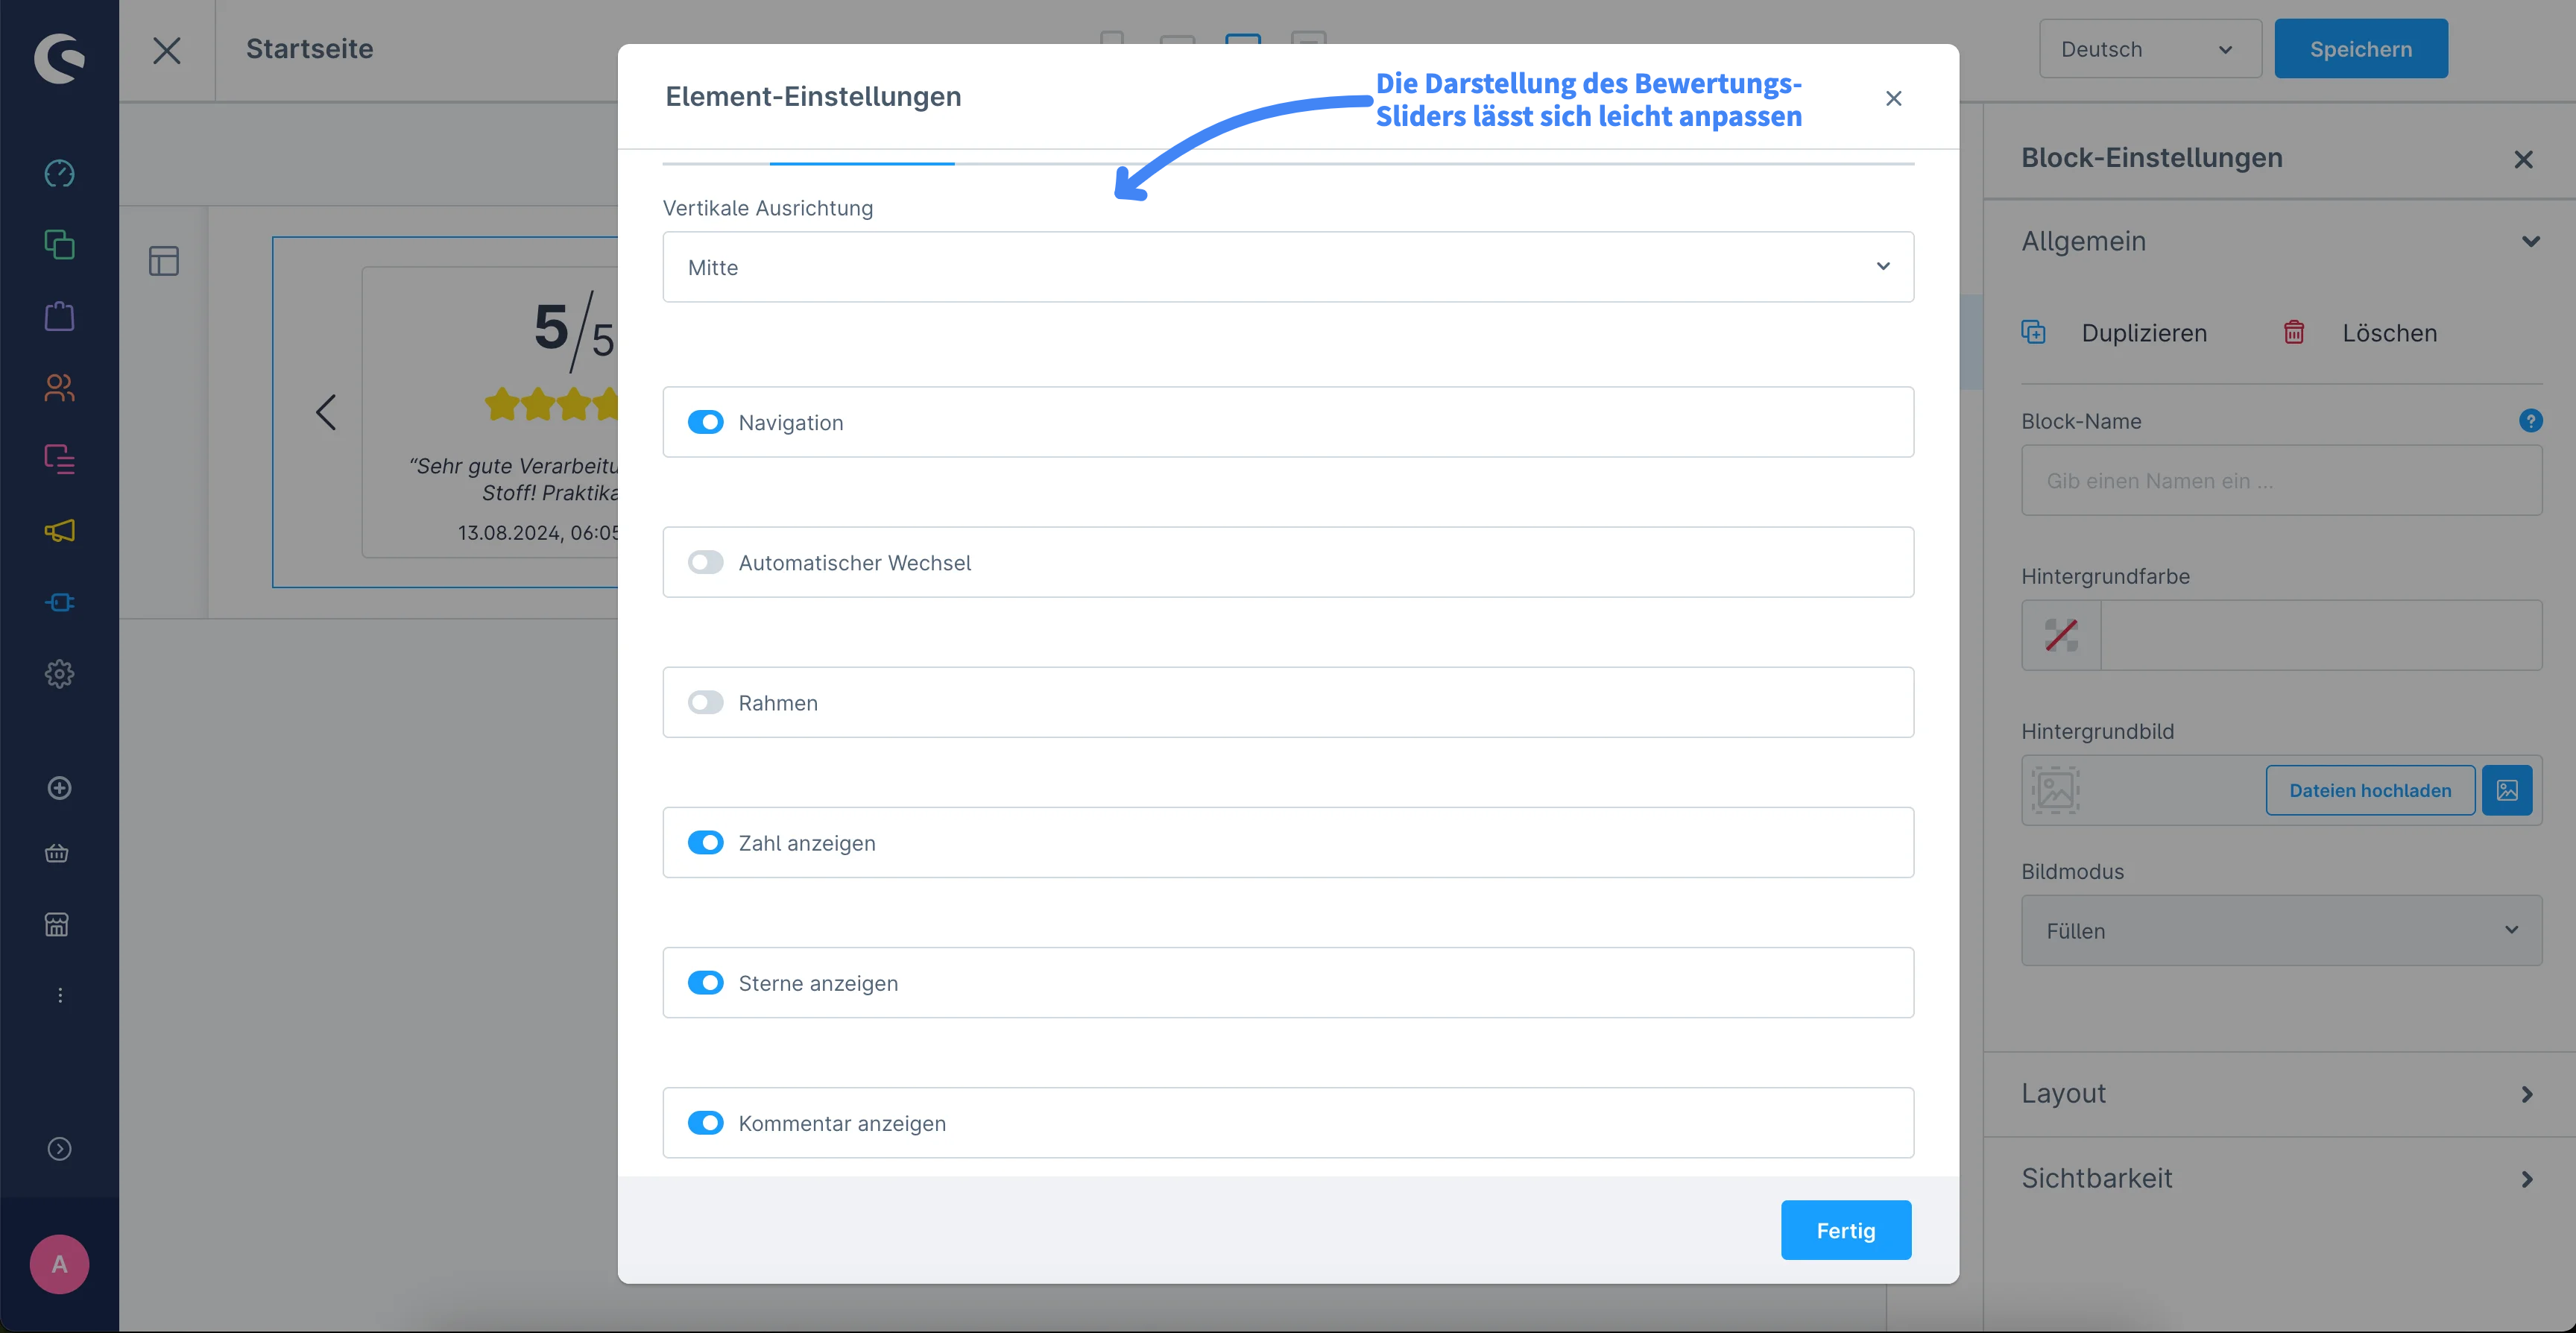The height and width of the screenshot is (1333, 2576).
Task: Click the Block-Name help question mark
Action: coord(2530,420)
